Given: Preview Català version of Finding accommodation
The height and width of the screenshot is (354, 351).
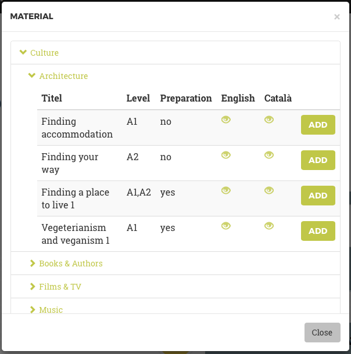Looking at the screenshot, I should (x=269, y=120).
